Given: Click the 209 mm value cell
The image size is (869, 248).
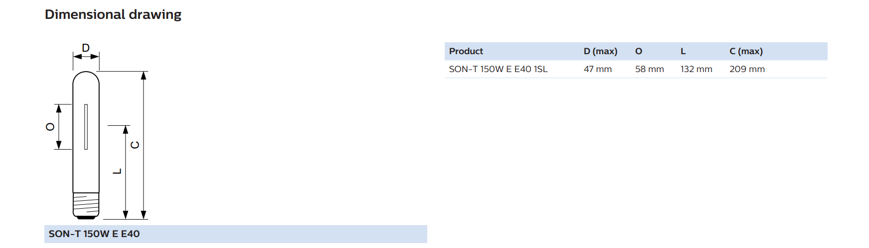Looking at the screenshot, I should (x=747, y=69).
